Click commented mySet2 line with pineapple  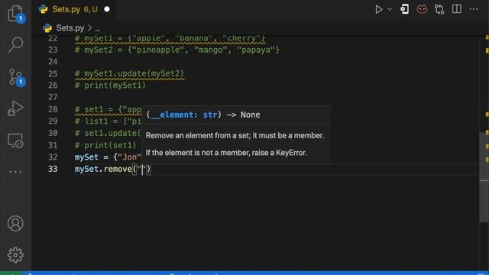(177, 50)
